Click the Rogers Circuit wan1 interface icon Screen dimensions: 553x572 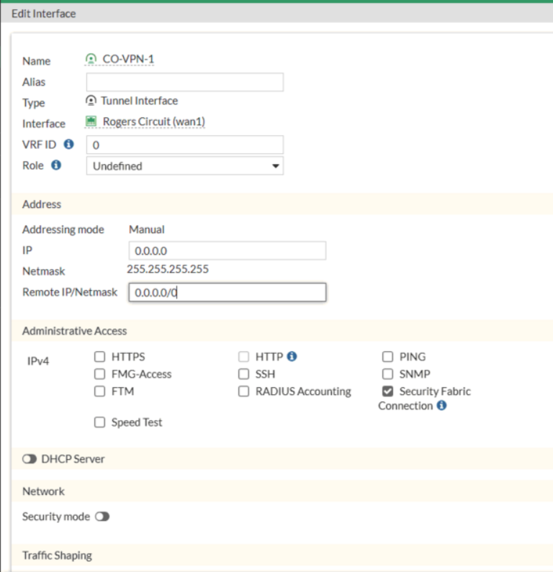pos(91,122)
